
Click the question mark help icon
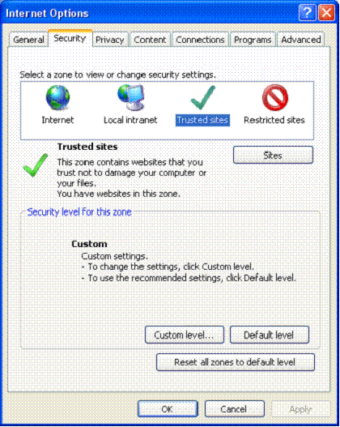307,13
